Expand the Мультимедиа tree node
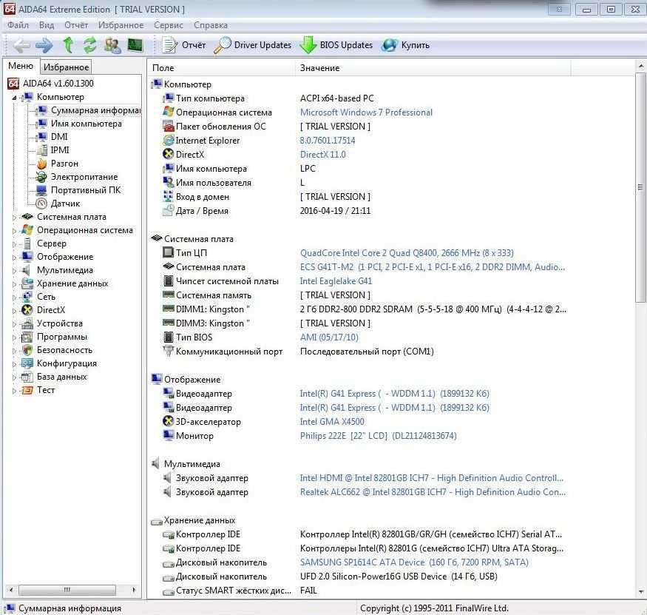This screenshot has width=647, height=615. coord(15,271)
